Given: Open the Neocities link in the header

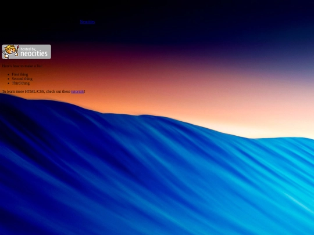Looking at the screenshot, I should click(87, 22).
